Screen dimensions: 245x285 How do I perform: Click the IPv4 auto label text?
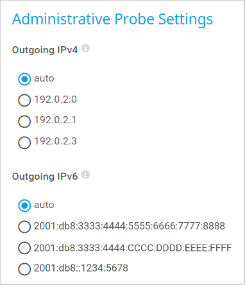[44, 78]
